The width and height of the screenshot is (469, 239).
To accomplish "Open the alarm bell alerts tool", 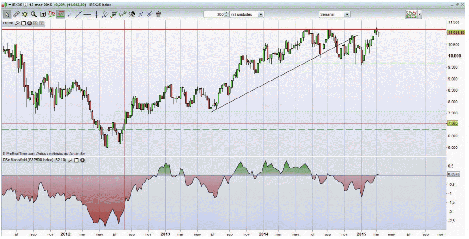I will pos(24,14).
